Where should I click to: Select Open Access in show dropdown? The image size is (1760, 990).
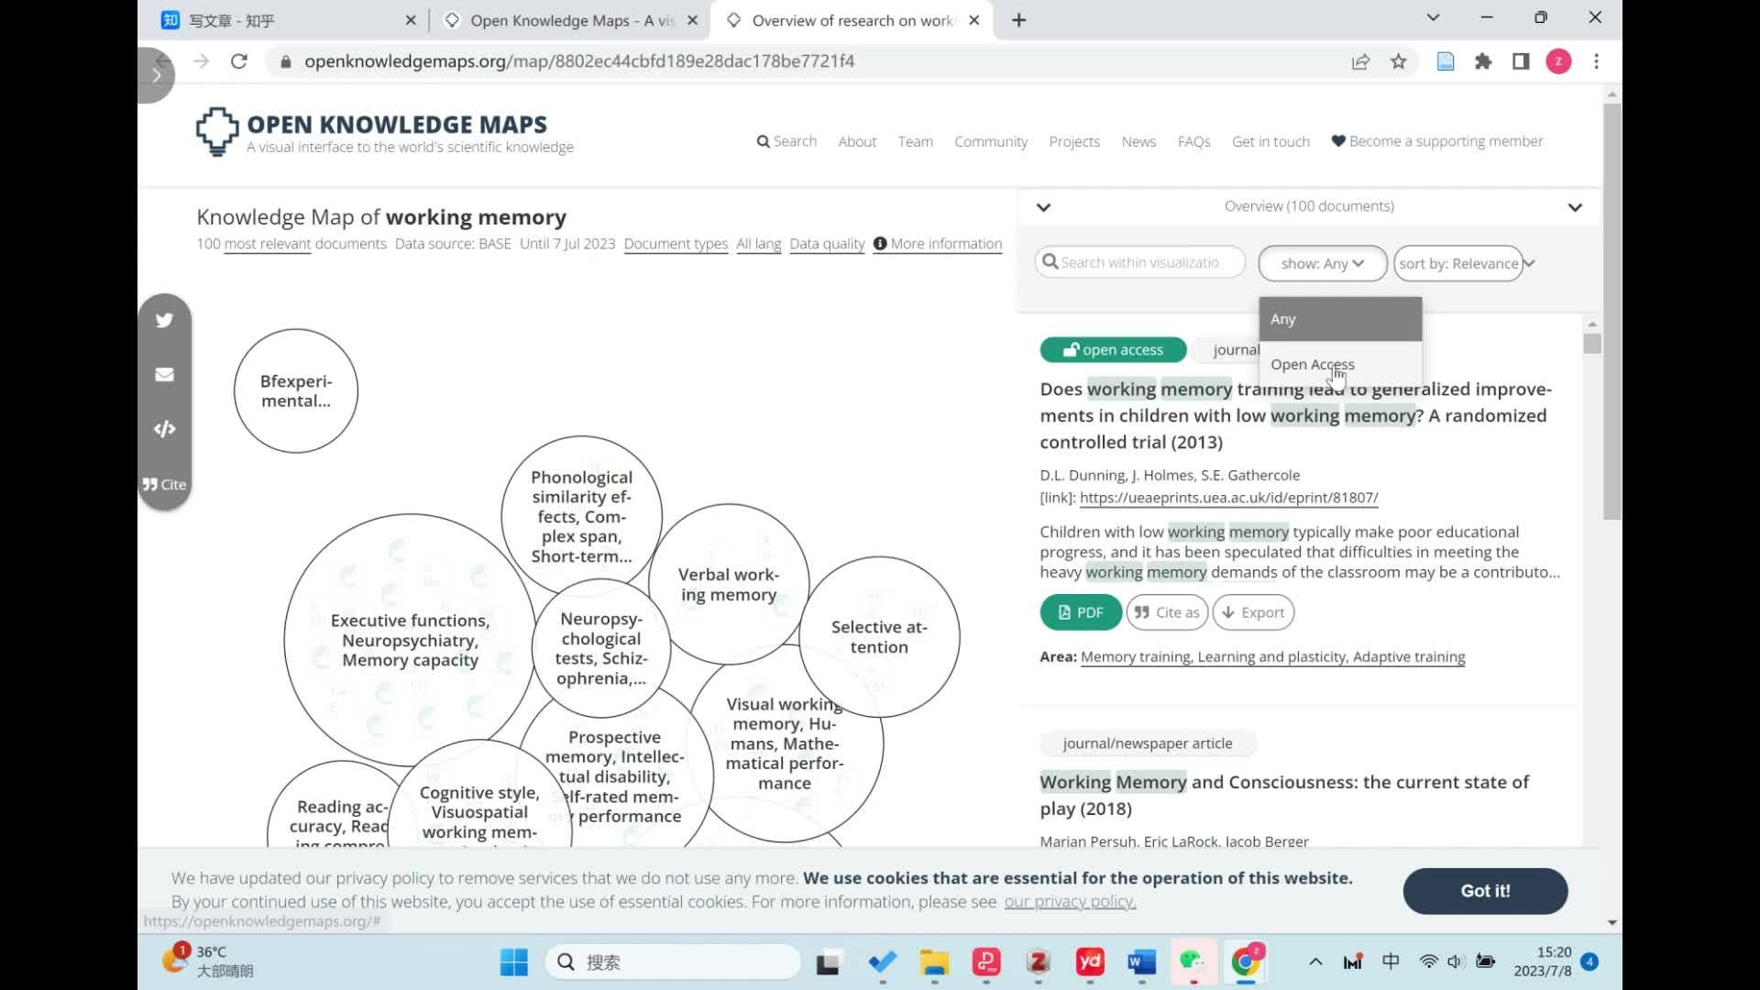[x=1312, y=364]
